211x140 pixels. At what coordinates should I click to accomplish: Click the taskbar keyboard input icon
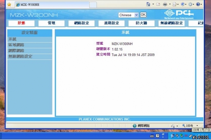point(152,136)
